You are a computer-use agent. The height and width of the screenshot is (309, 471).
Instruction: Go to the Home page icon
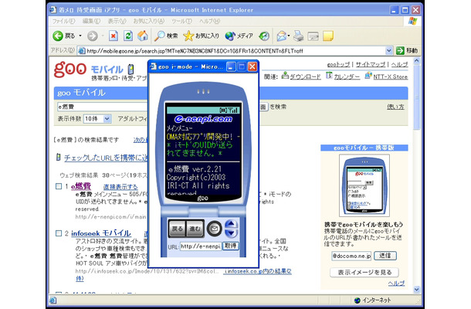tap(143, 36)
